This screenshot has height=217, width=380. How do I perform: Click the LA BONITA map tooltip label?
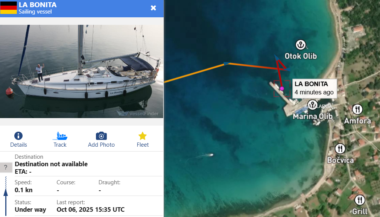[315, 88]
